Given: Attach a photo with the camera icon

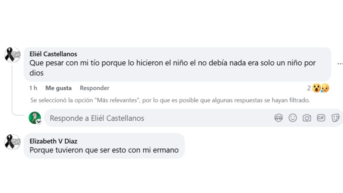Looking at the screenshot, I should pyautogui.click(x=307, y=118).
